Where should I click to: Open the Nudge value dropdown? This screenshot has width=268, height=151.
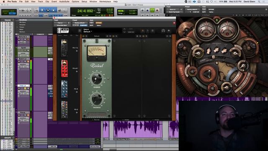pos(136,13)
